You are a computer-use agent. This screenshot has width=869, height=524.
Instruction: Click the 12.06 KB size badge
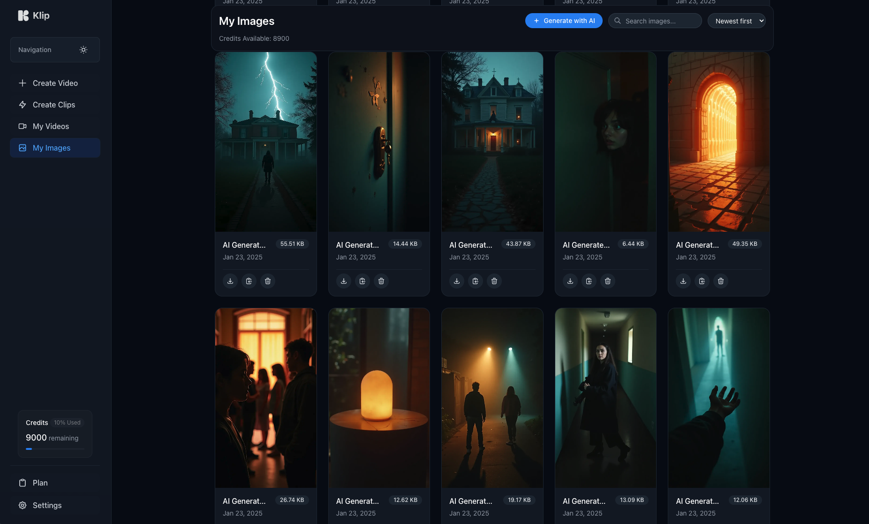tap(745, 500)
